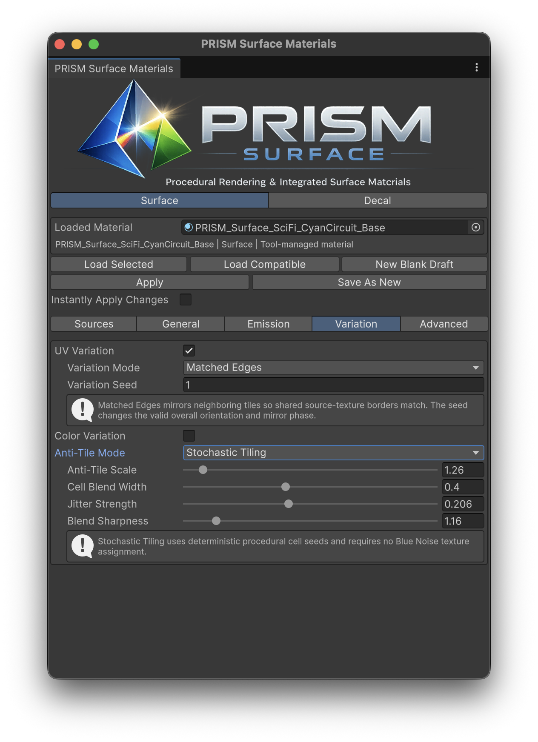This screenshot has height=742, width=538.
Task: Click the info icon in the Matched Edges note
Action: [x=82, y=410]
